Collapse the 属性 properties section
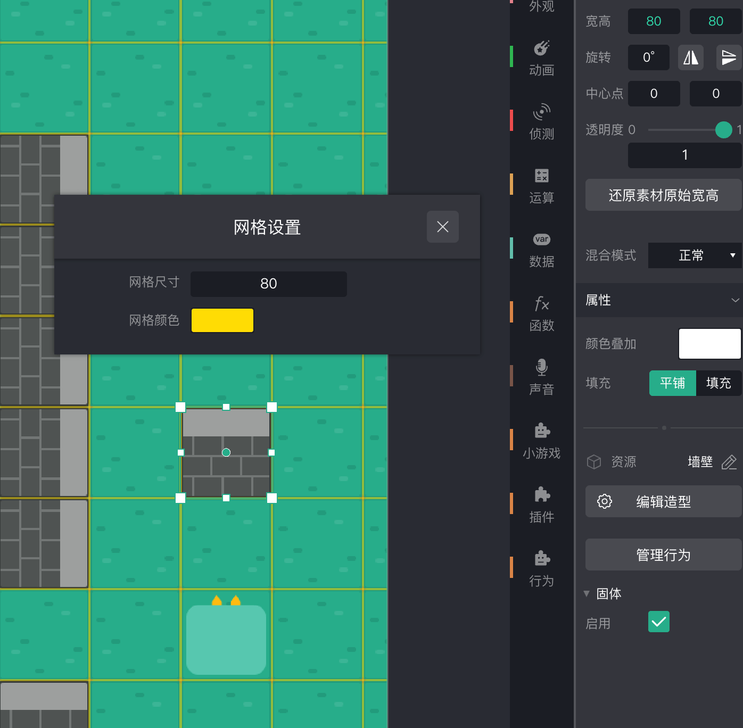Screen dimensions: 743x728 click(735, 300)
